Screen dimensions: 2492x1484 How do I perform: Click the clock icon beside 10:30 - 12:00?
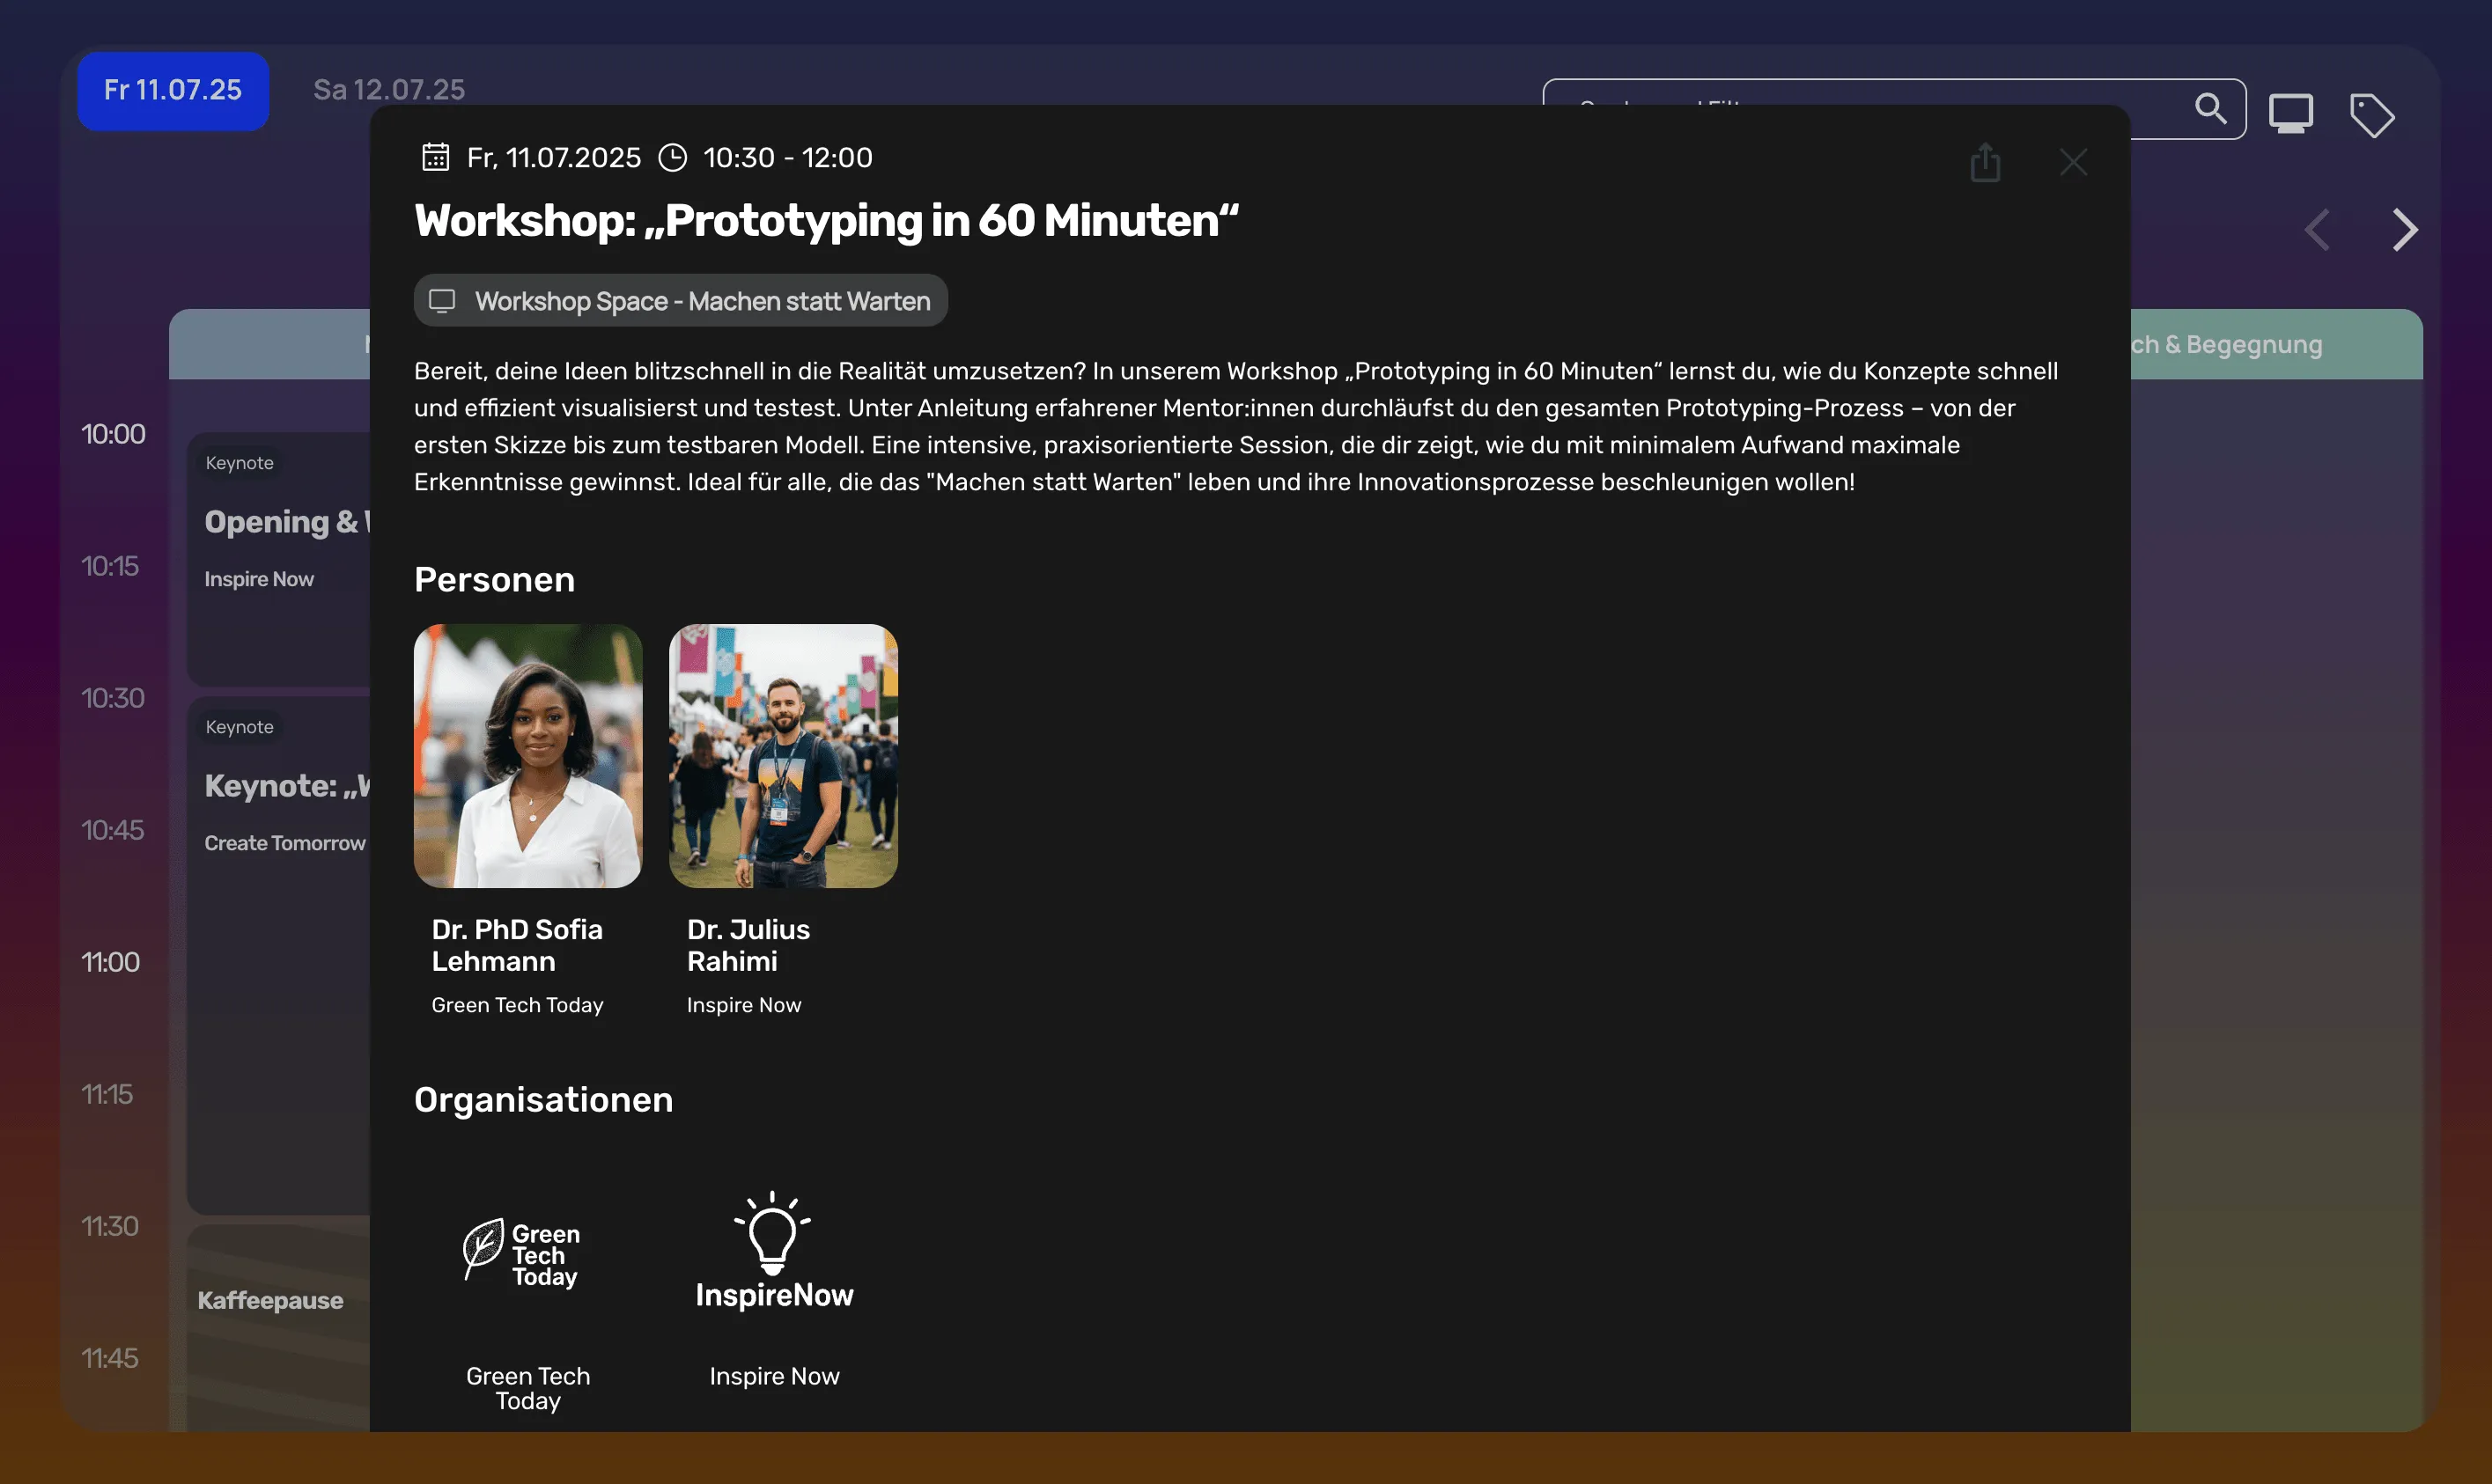[674, 157]
